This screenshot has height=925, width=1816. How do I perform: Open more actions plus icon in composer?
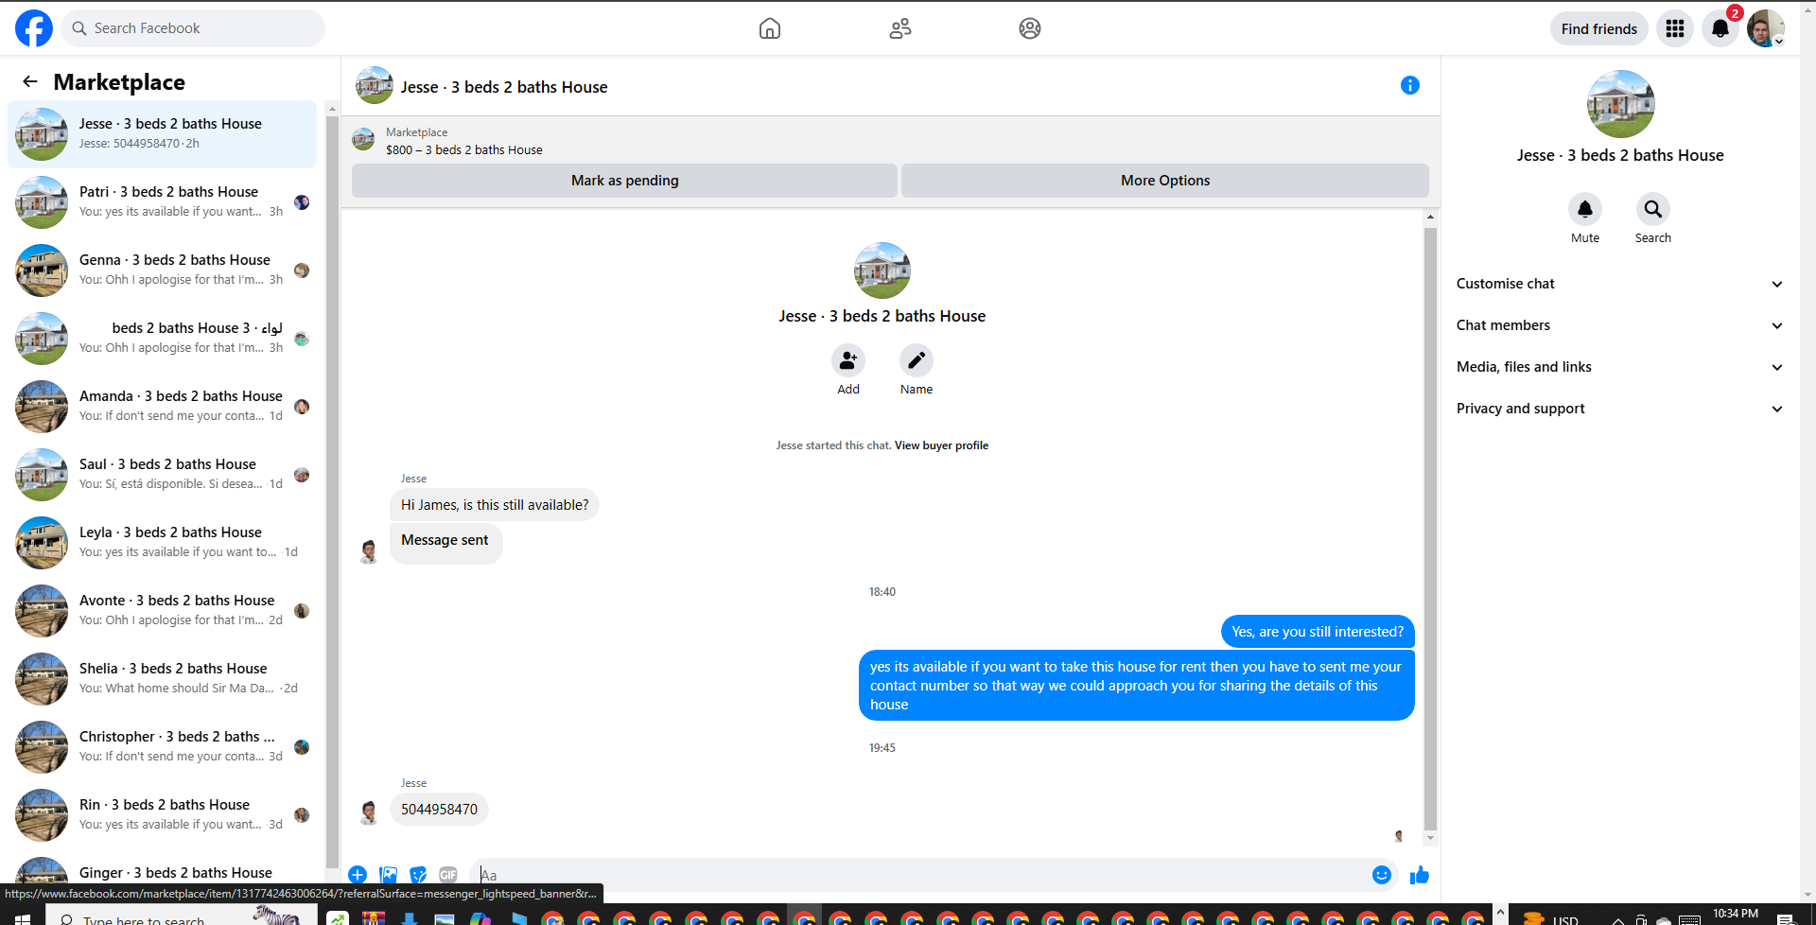[x=358, y=875]
